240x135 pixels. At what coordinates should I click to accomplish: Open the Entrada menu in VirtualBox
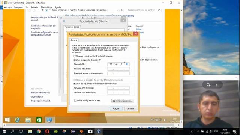(34, 7)
